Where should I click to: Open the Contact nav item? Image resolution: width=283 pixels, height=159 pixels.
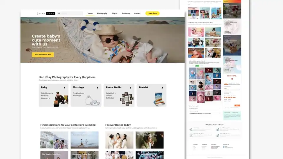(x=137, y=13)
